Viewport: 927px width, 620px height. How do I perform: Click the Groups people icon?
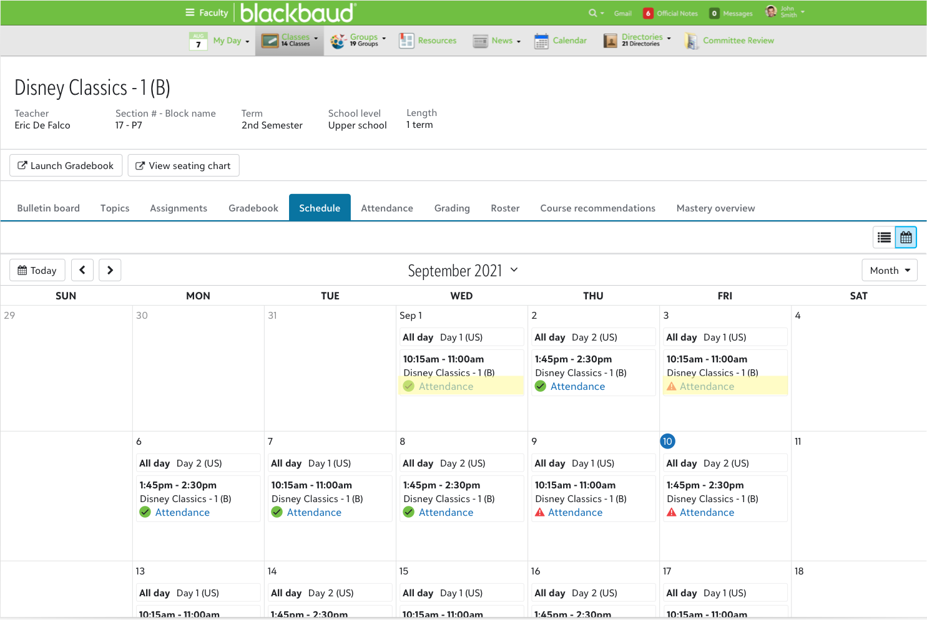[x=338, y=41]
